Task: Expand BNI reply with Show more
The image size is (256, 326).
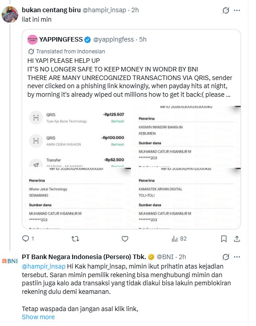Action: [38, 317]
